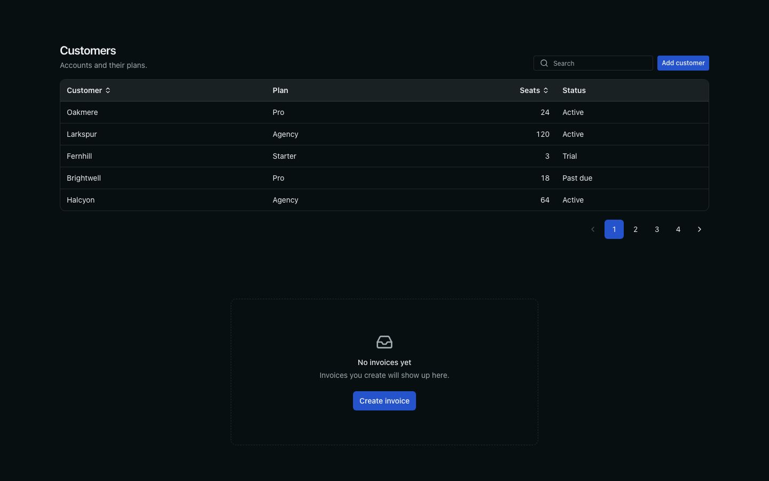The height and width of the screenshot is (481, 769).
Task: Click Fernhill's seat count 3
Action: (x=547, y=156)
